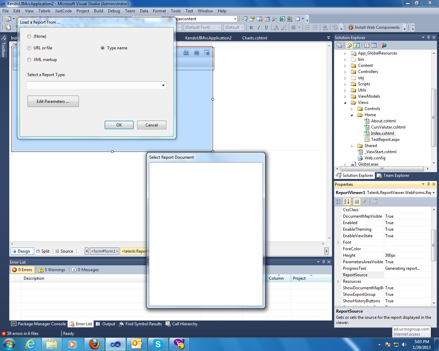The image size is (439, 351).
Task: Click Cancel in Load a Report dialog
Action: [x=152, y=125]
